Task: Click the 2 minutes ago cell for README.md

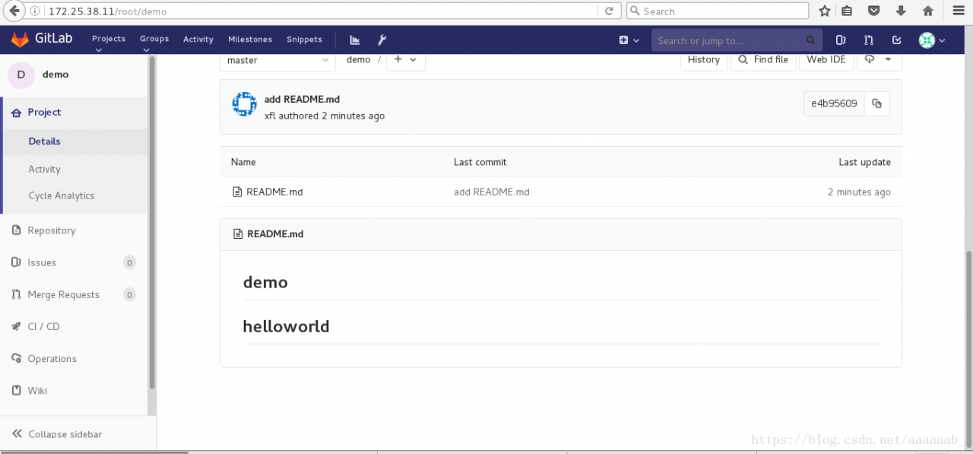Action: pos(859,192)
